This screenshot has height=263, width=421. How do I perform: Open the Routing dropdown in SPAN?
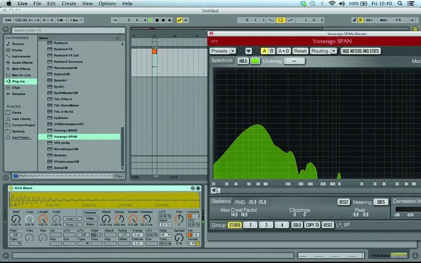click(323, 51)
